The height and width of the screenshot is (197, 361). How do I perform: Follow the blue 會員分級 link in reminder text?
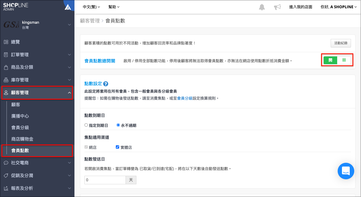pos(185,98)
